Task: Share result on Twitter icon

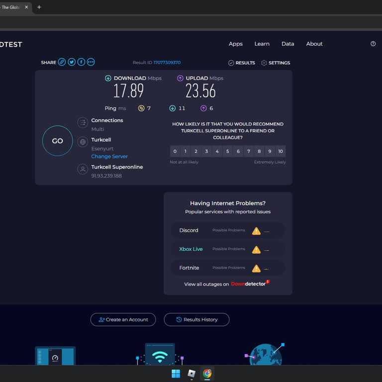Action: (x=72, y=62)
